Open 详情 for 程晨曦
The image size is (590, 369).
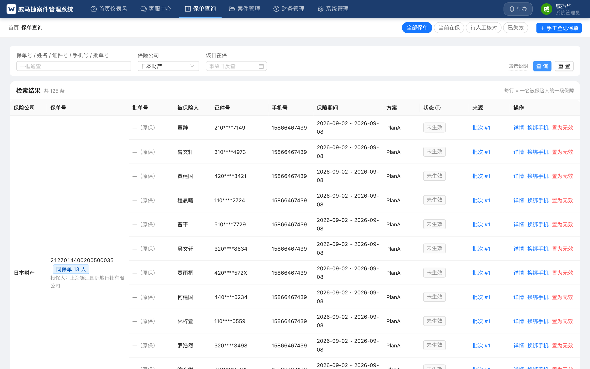tap(519, 200)
